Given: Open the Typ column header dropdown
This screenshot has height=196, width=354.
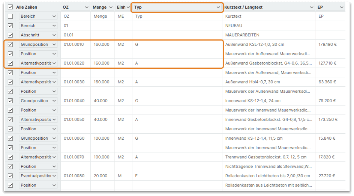Looking at the screenshot, I should (218, 7).
